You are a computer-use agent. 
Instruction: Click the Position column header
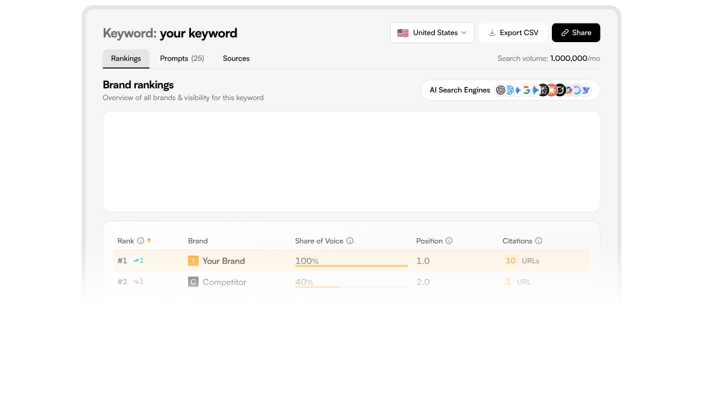click(x=429, y=241)
